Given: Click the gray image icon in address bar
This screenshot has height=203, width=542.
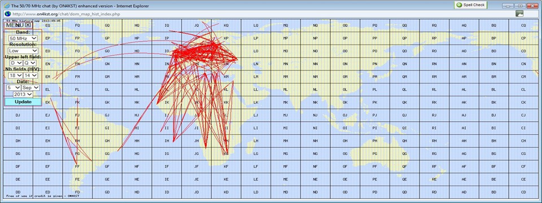Looking at the screenshot, I should pyautogui.click(x=519, y=14).
